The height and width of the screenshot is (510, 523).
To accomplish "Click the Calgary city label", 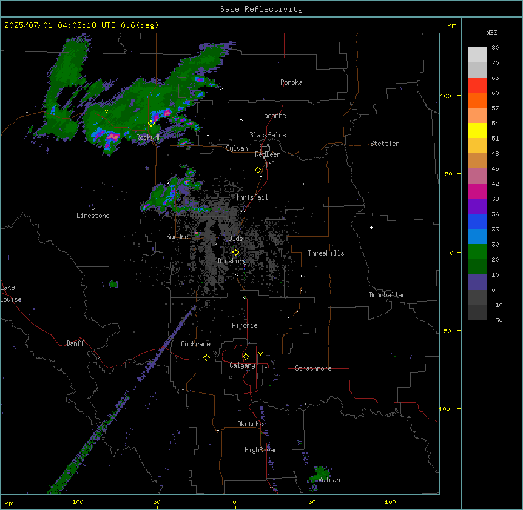I will point(242,365).
